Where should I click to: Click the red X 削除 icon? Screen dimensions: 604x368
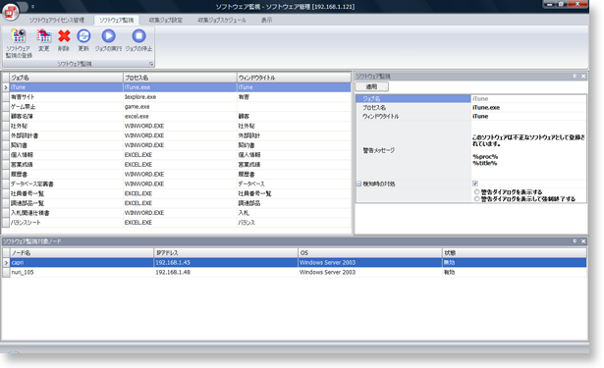[64, 40]
